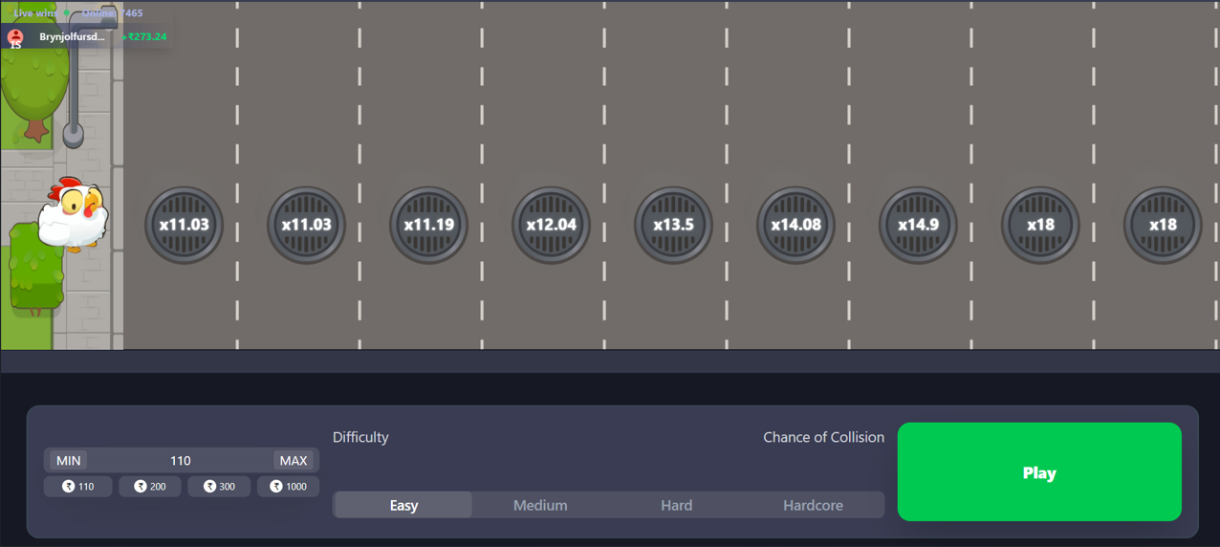
Task: Select the x11.19 manhole cover
Action: 428,225
